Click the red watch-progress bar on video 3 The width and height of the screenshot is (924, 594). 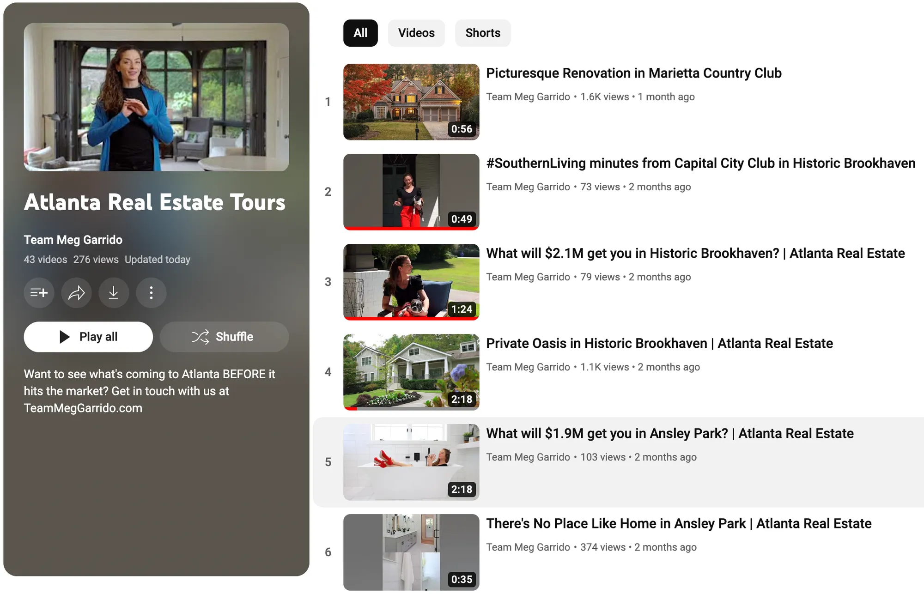coord(411,317)
